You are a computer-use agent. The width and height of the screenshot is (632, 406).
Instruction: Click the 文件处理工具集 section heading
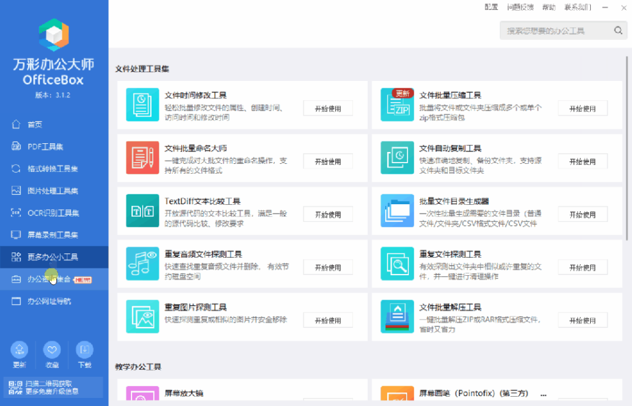[142, 69]
